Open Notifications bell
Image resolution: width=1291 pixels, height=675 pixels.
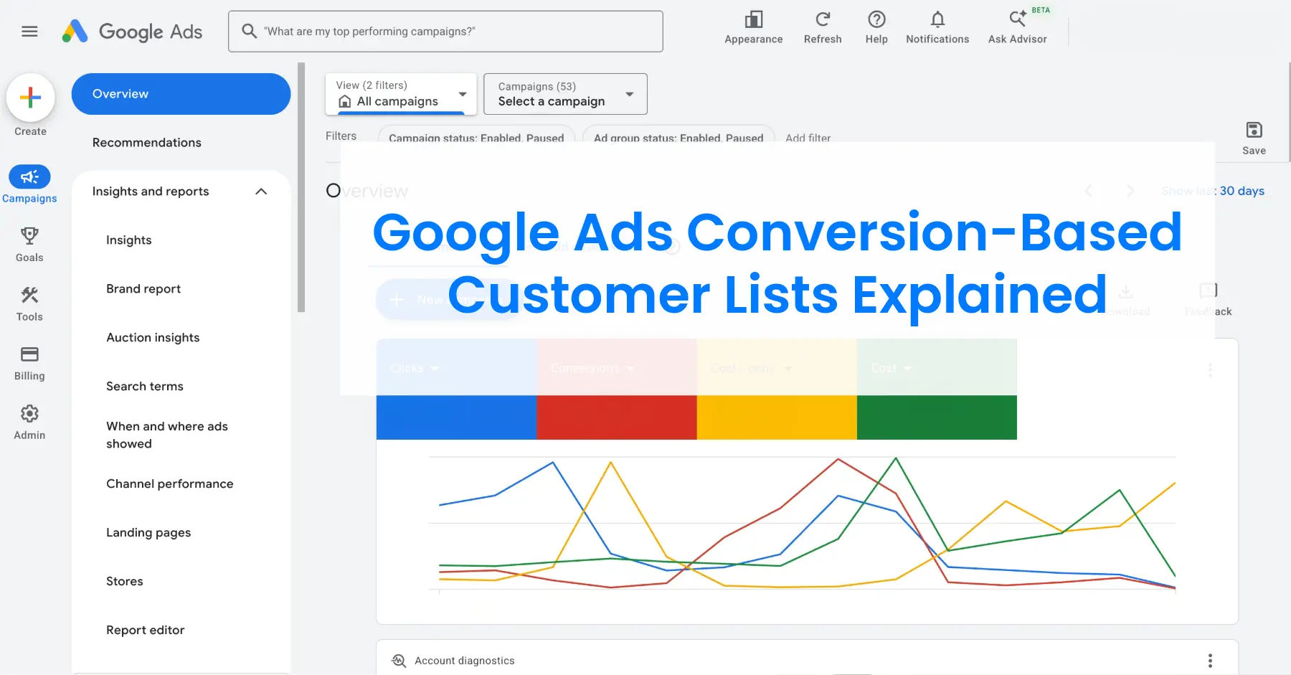(x=937, y=28)
